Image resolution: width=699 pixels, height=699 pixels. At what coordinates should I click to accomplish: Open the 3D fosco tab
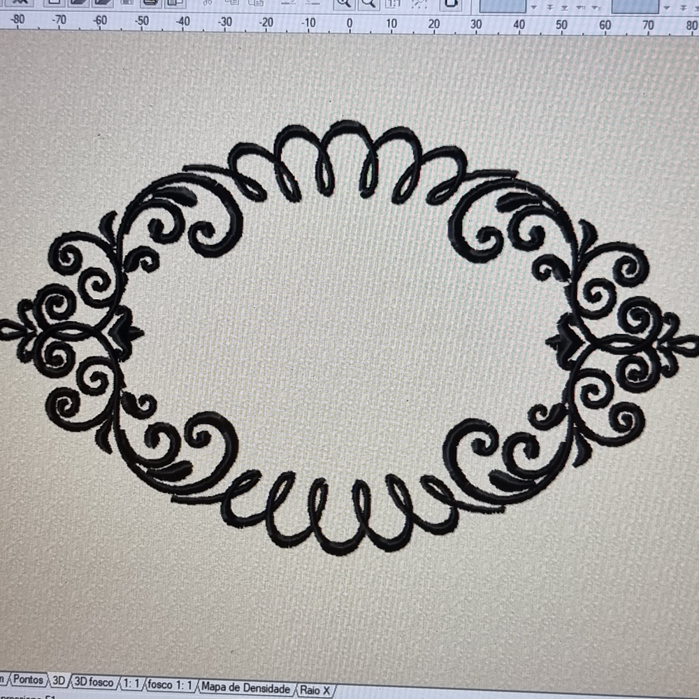94,682
